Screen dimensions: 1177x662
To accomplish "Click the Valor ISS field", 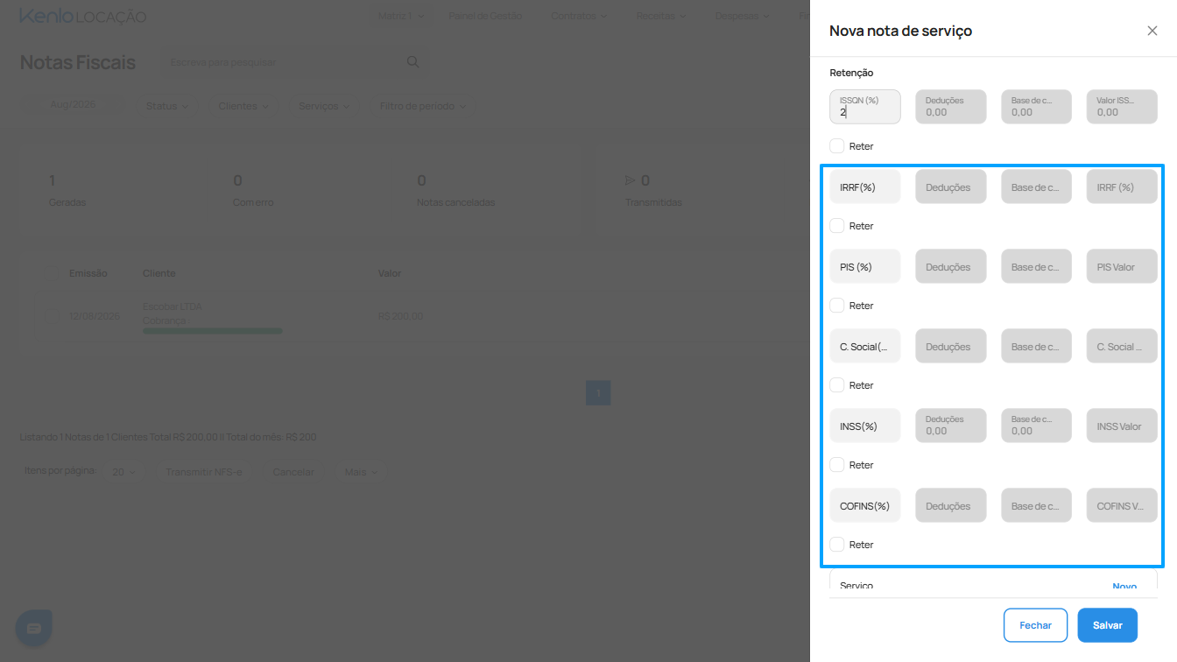I will 1122,107.
